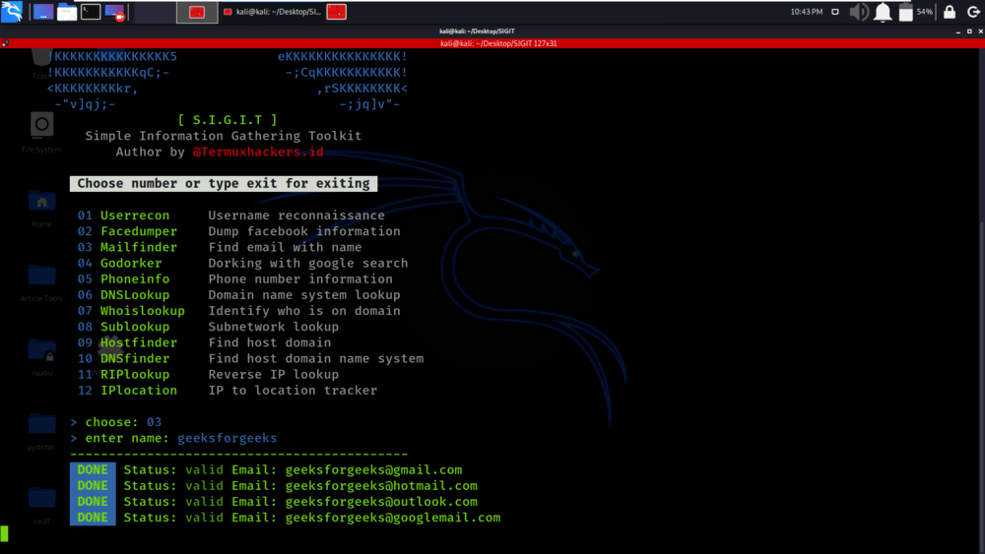Click the '[ S.I.G.I.T ]' banner text

tap(228, 119)
